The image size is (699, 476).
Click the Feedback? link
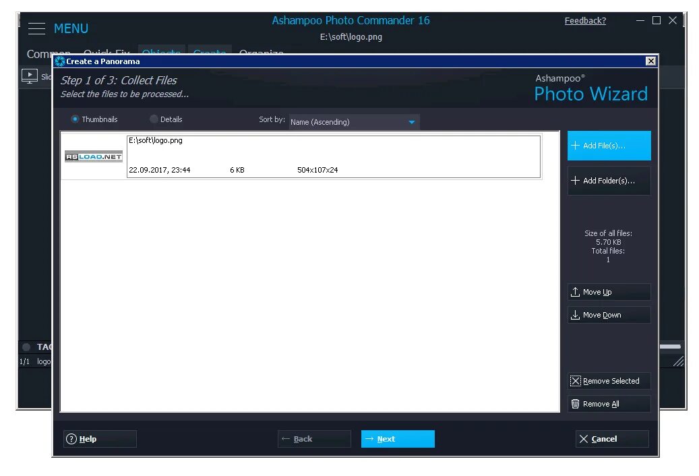pyautogui.click(x=585, y=20)
